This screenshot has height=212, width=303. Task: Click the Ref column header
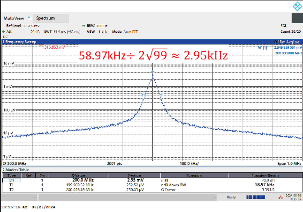[x=28, y=175]
